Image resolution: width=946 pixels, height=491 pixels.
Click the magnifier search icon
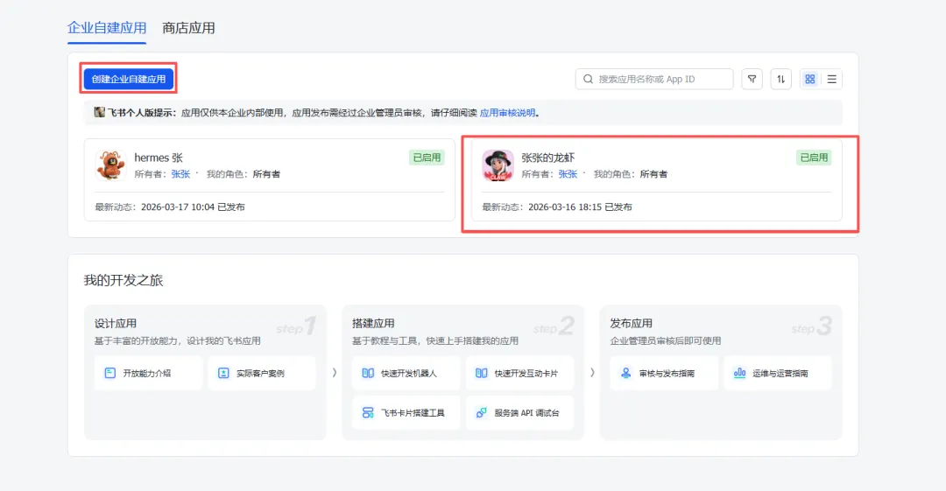(x=589, y=79)
